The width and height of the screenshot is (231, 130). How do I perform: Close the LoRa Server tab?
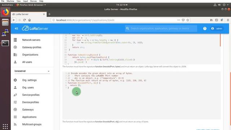pos(44,14)
